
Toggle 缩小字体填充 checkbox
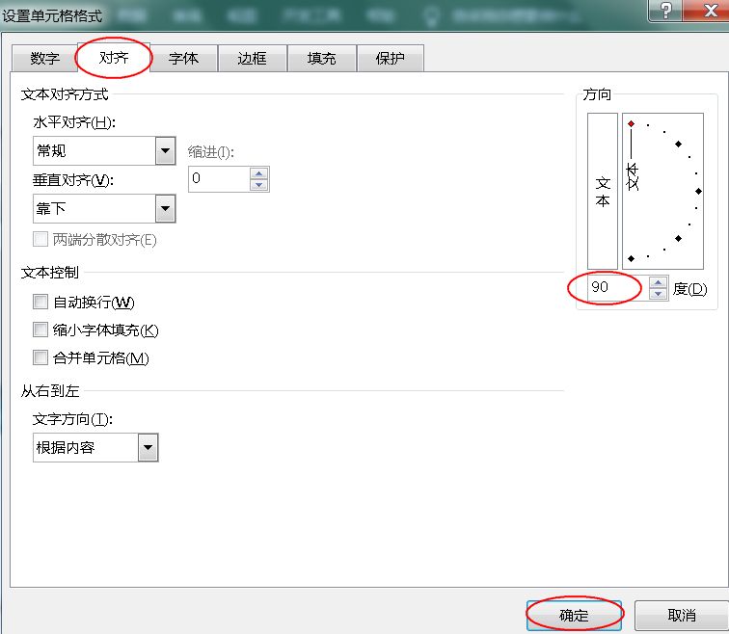pyautogui.click(x=40, y=330)
